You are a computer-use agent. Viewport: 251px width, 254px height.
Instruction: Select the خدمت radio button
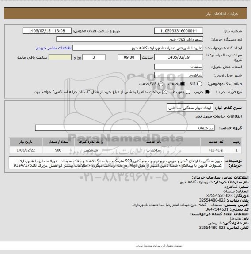[x=183, y=84]
